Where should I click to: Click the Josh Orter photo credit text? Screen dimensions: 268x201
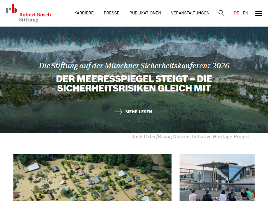point(191,137)
